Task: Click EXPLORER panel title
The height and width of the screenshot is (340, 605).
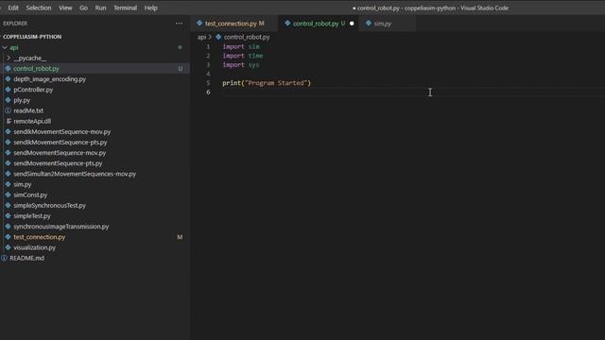Action: [x=15, y=24]
